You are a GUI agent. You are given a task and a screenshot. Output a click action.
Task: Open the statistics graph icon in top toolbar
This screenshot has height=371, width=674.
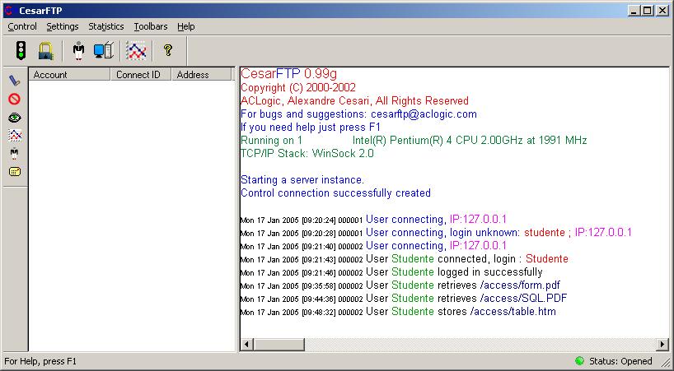tap(136, 51)
